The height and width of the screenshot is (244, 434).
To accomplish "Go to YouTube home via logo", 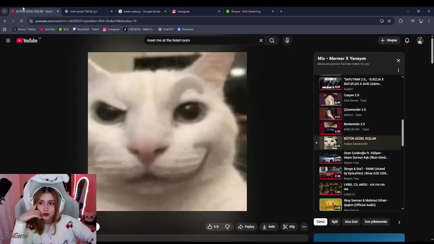I will pyautogui.click(x=27, y=40).
